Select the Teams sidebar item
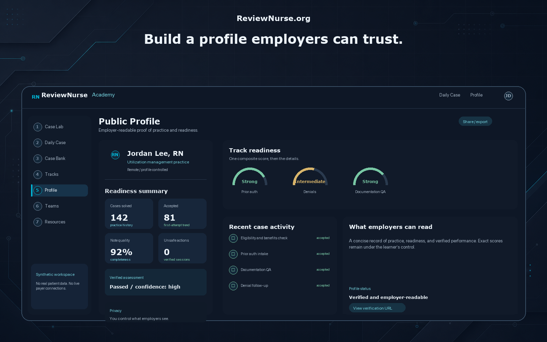The image size is (547, 342). [59, 206]
